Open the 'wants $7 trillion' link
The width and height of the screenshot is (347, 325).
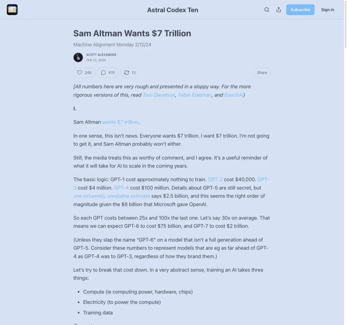[x=120, y=122]
